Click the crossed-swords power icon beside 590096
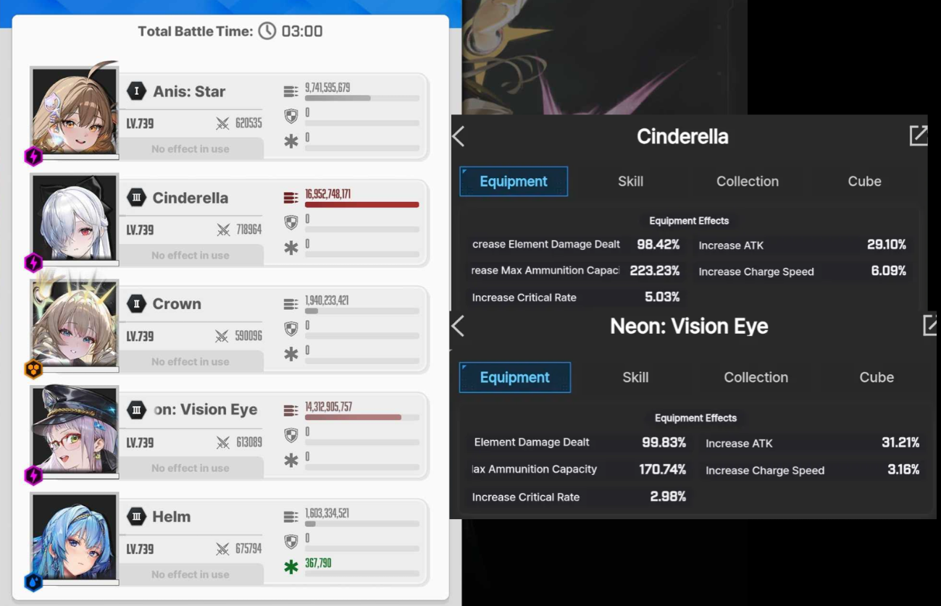 222,337
